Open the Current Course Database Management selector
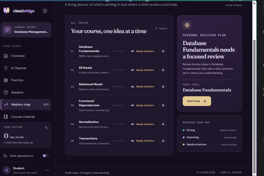Image resolution: width=264 pixels, height=176 pixels. pyautogui.click(x=26, y=30)
